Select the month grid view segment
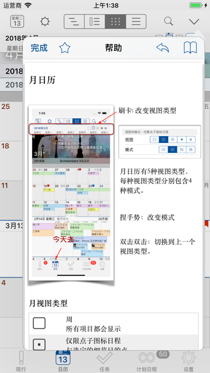Viewport: 210px width, 373px height. pyautogui.click(x=115, y=21)
